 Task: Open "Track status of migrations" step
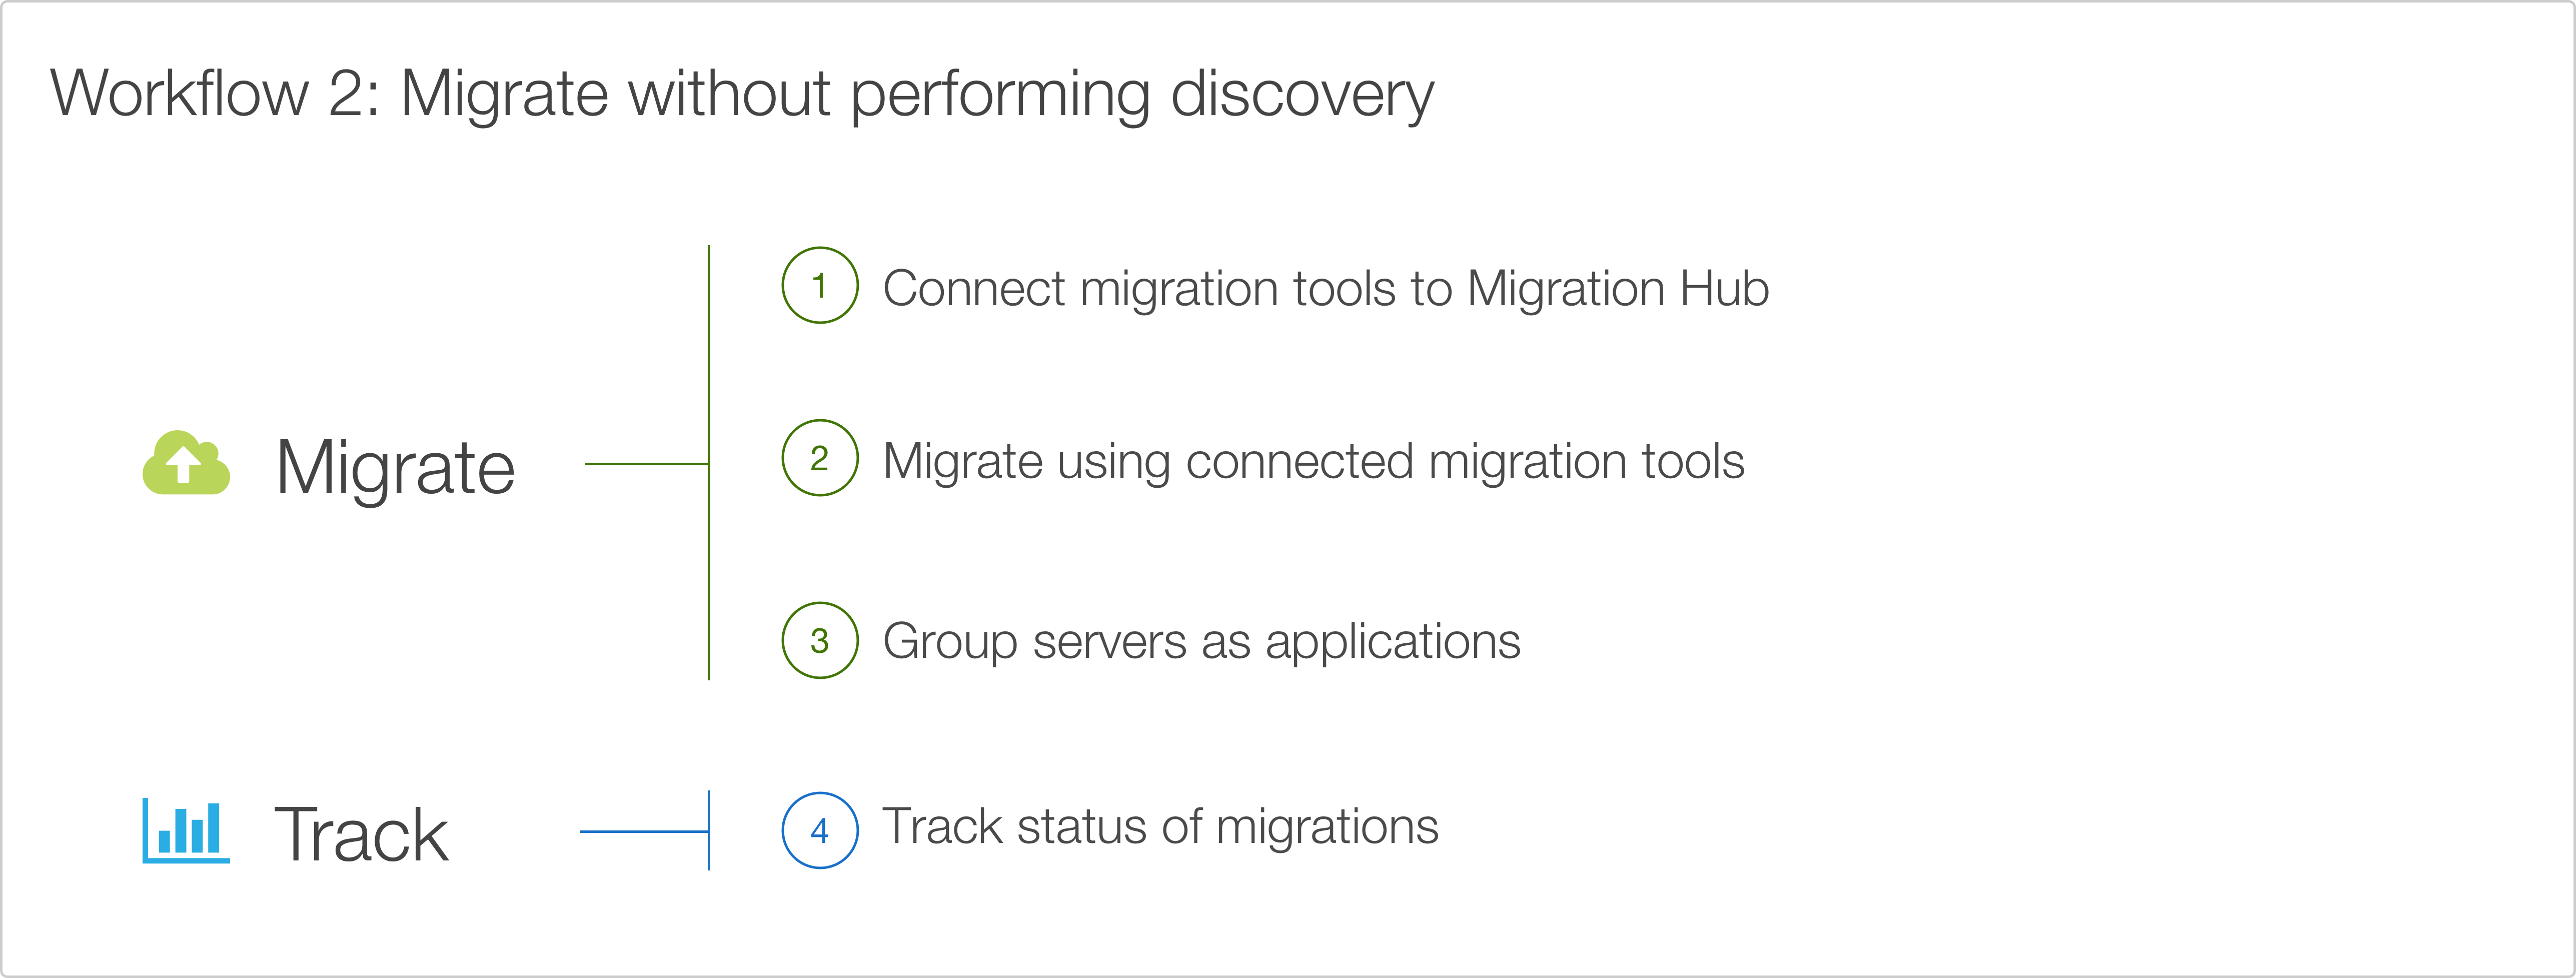[x=1160, y=827]
